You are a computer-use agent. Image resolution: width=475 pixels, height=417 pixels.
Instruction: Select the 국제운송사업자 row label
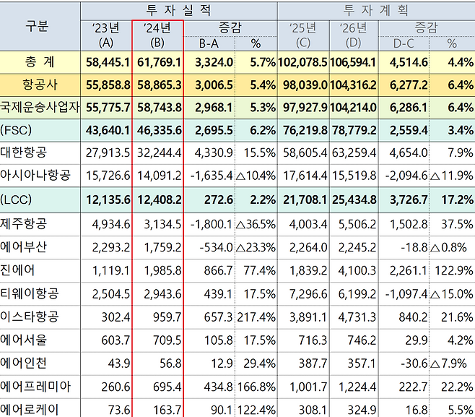click(40, 108)
